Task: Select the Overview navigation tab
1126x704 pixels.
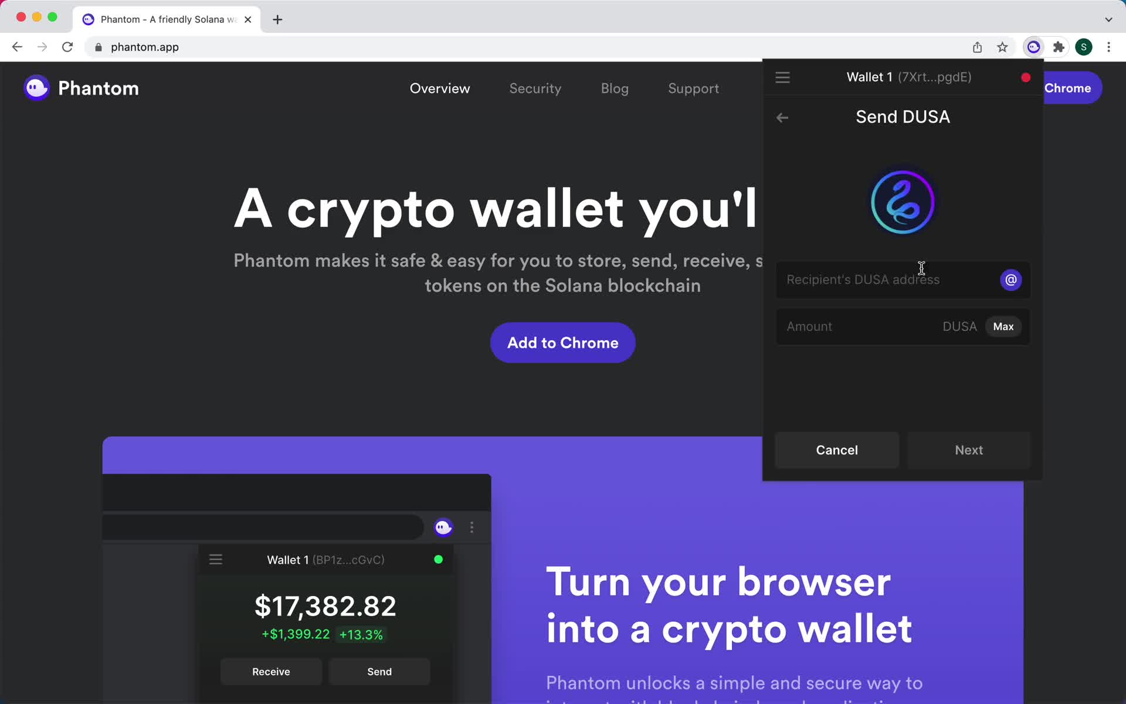Action: pos(439,87)
